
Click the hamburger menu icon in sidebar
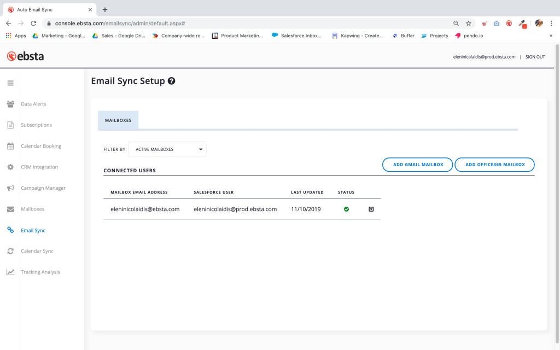tap(10, 83)
